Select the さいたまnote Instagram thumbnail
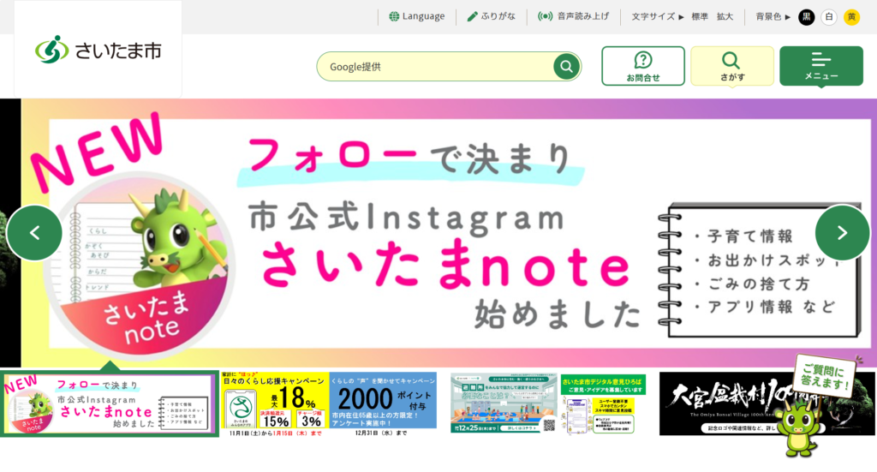 [x=109, y=403]
